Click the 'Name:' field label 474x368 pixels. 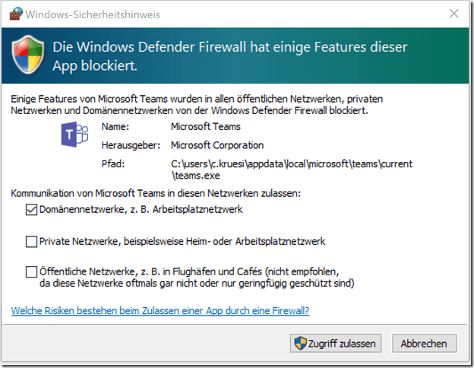tap(115, 127)
